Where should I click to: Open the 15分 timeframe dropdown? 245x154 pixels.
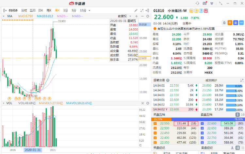tap(85, 10)
